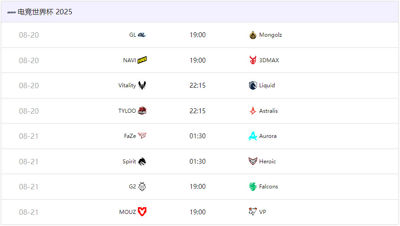Viewport: 400px width, 226px height.
Task: Click the Vitality bee logo
Action: [142, 85]
